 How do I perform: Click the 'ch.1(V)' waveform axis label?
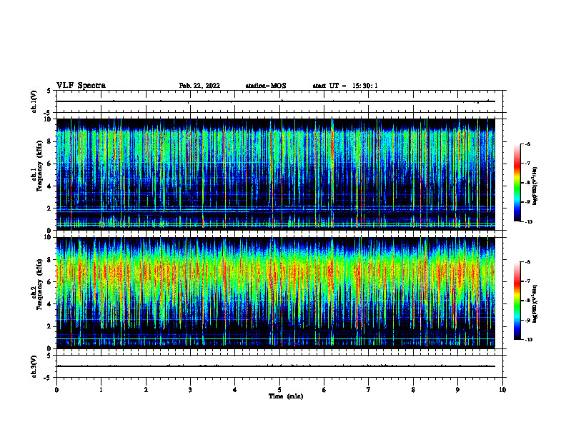pyautogui.click(x=34, y=101)
